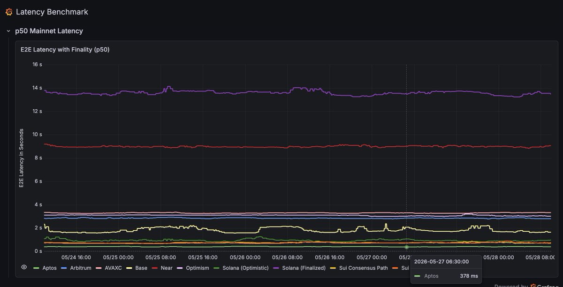Open the Sui Consensus Path color swatch

(333, 268)
